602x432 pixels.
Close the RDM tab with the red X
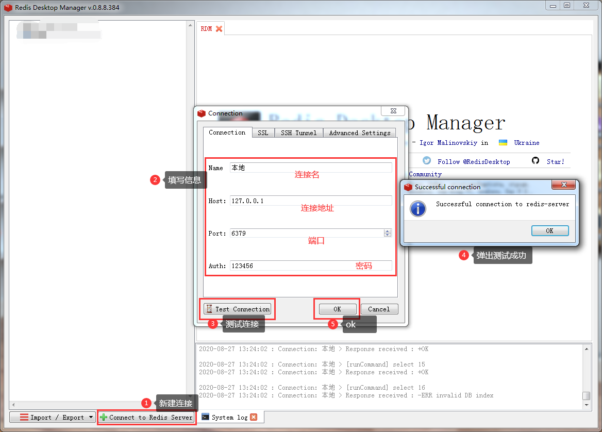tap(219, 29)
